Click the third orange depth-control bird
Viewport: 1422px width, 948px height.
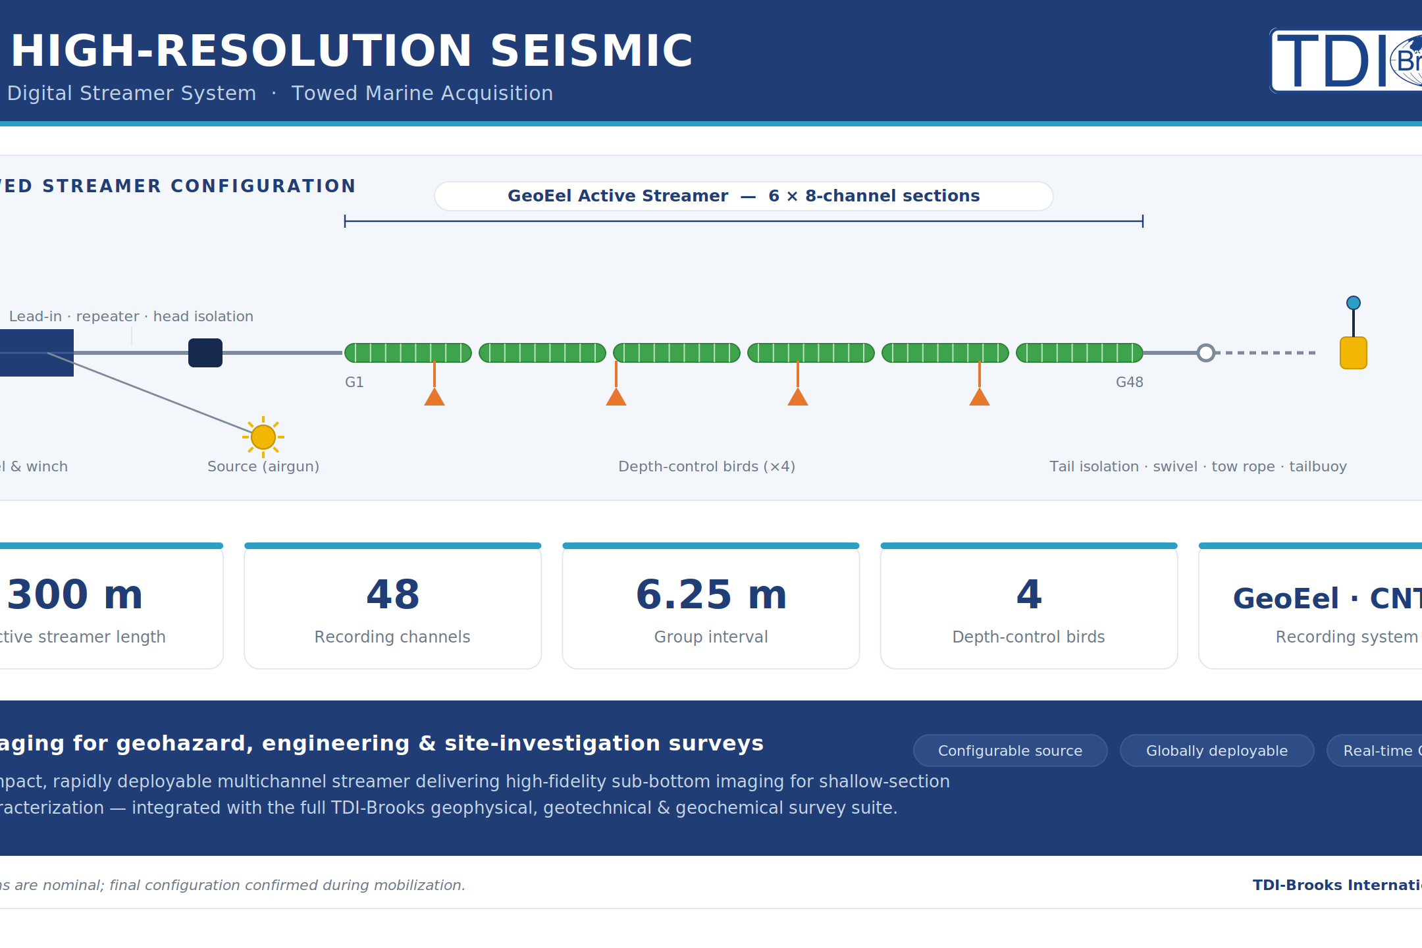[798, 396]
